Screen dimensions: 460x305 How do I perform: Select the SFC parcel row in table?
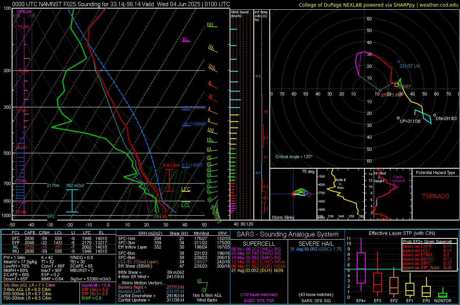[x=59, y=238]
